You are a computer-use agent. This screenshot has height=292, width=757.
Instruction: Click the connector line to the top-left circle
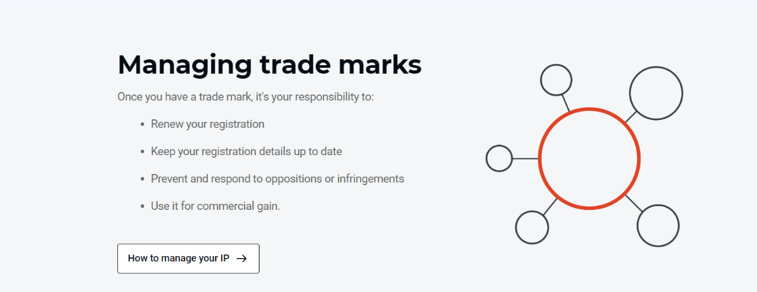(565, 103)
